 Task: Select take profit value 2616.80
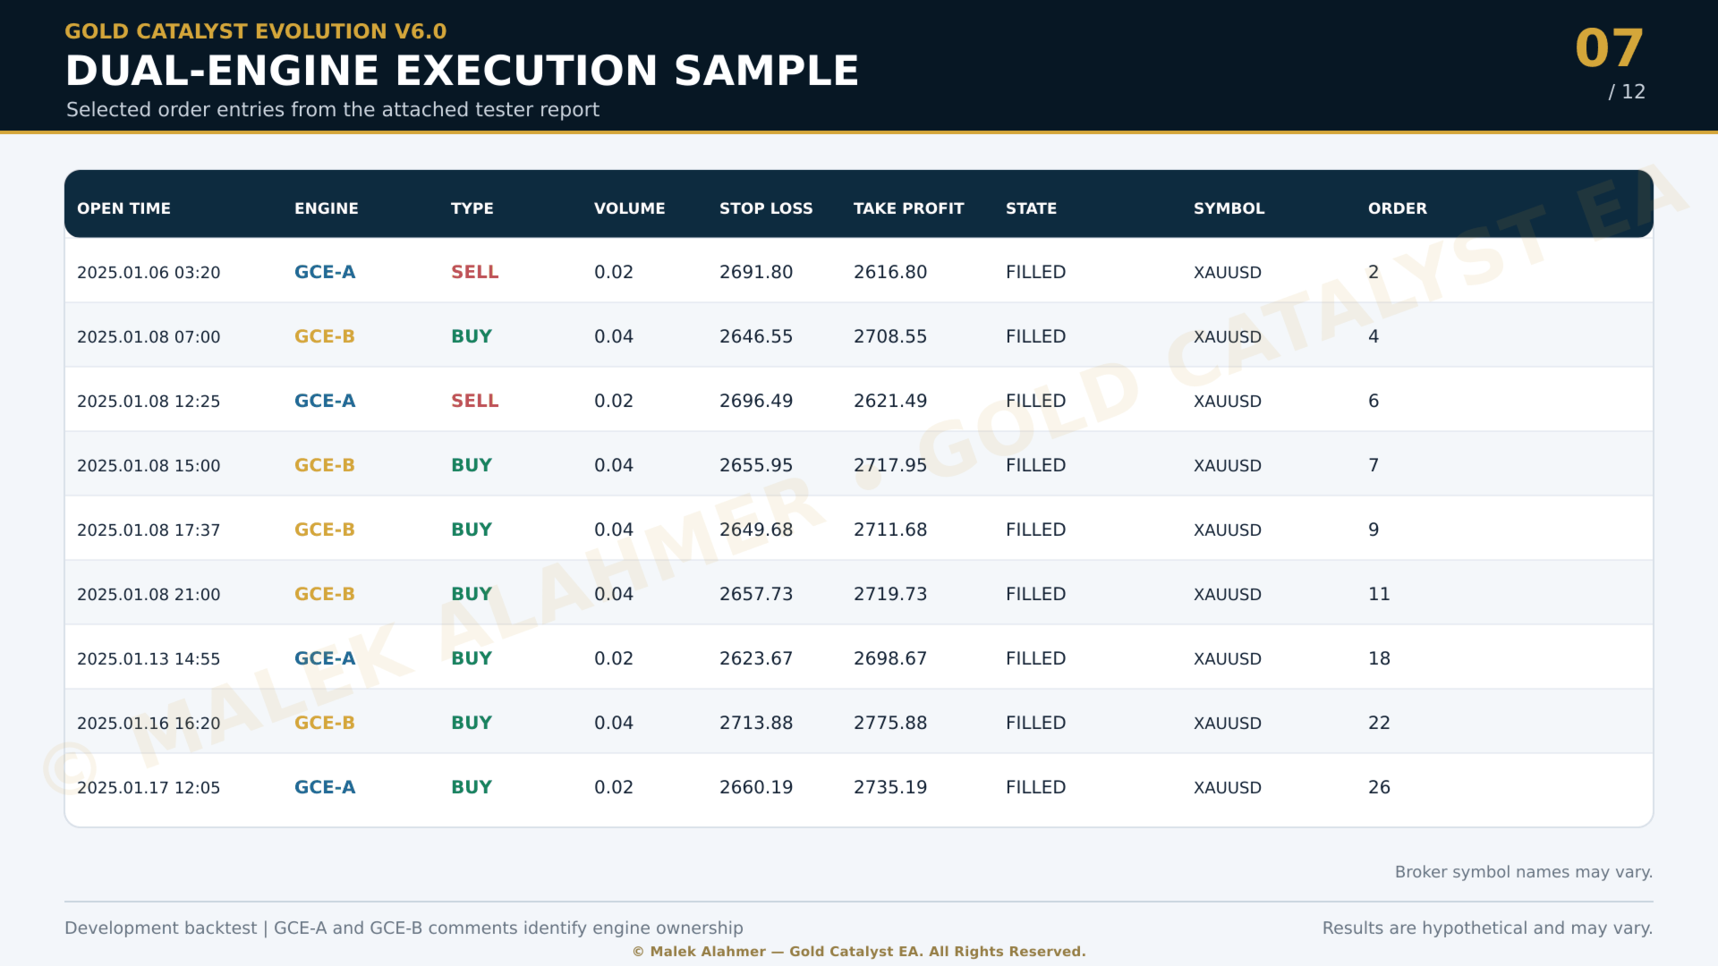click(890, 272)
